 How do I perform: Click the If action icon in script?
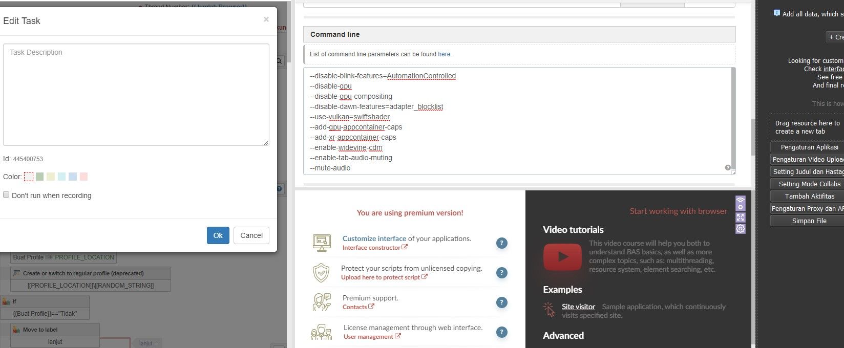pyautogui.click(x=6, y=301)
